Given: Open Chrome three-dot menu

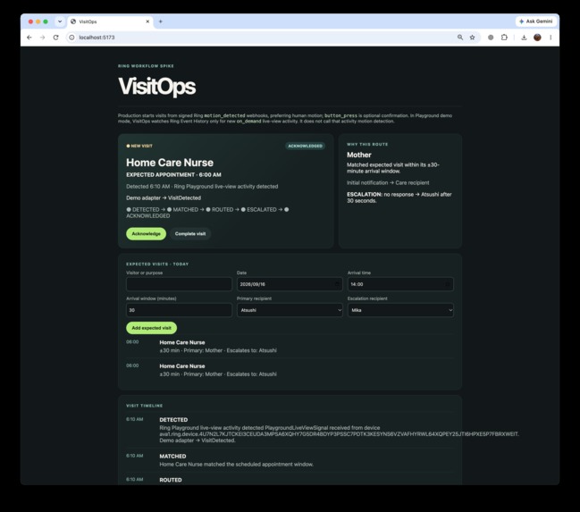Looking at the screenshot, I should coord(551,38).
